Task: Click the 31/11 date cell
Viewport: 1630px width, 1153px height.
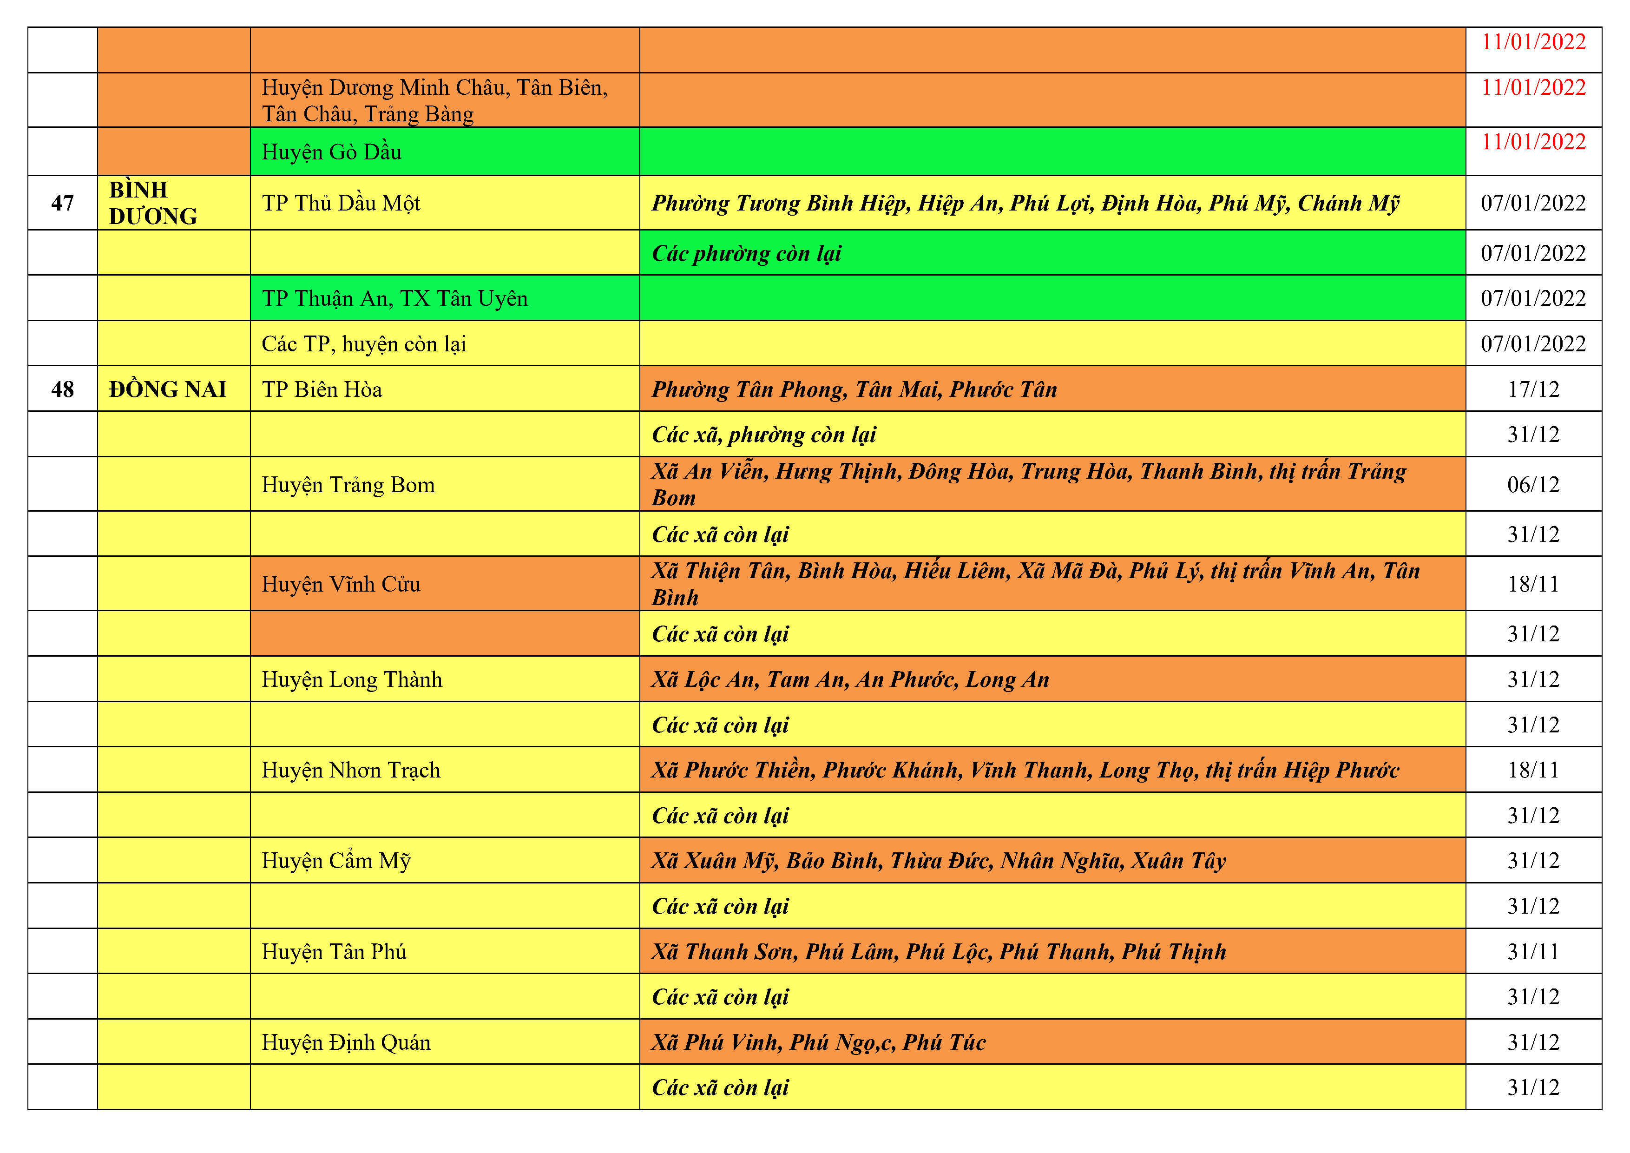Action: (x=1533, y=951)
